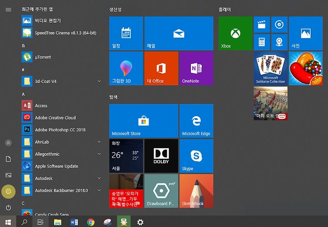Launch Adobe Photoshop CC 2018
The image size is (328, 227).
pyautogui.click(x=61, y=130)
